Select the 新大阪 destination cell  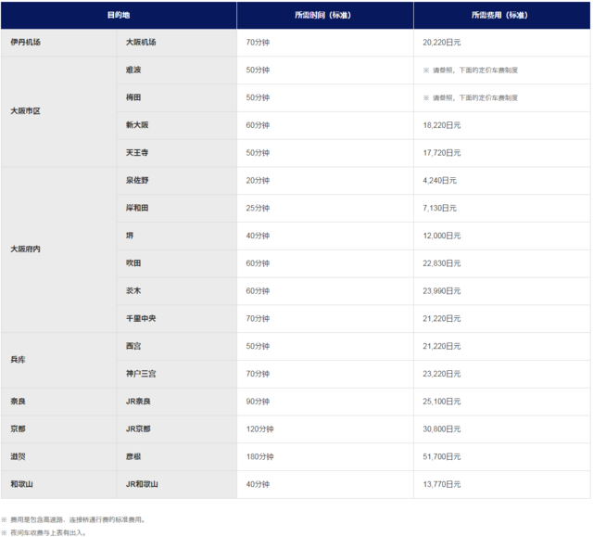pyautogui.click(x=137, y=125)
